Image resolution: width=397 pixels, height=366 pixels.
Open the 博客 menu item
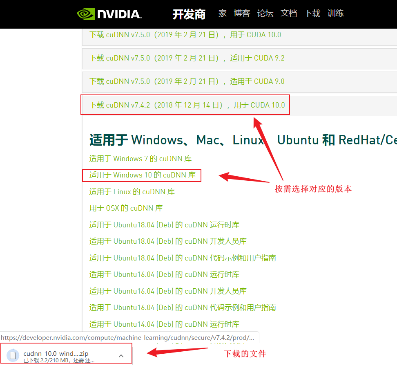(242, 13)
